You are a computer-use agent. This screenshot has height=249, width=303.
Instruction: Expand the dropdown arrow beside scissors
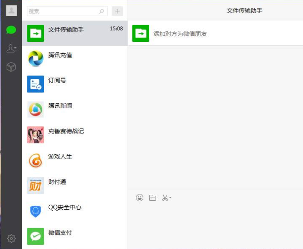click(x=171, y=198)
